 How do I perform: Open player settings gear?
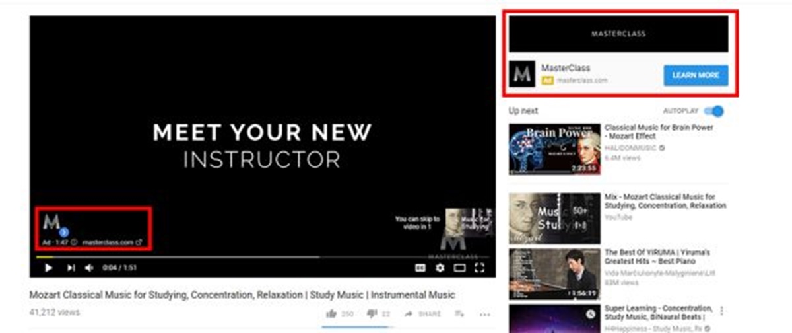440,268
